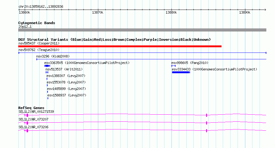
Task: Click the esv1388307 tiny blue tick glyph
Action: pos(47,79)
